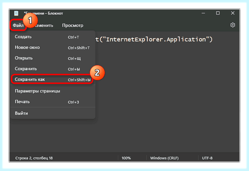The image size is (249, 171).
Task: Open the Просмотр menu
Action: 73,25
